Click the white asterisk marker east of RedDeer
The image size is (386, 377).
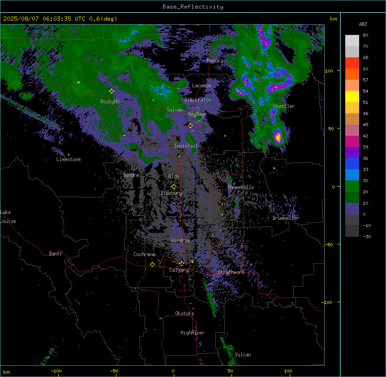(225, 136)
